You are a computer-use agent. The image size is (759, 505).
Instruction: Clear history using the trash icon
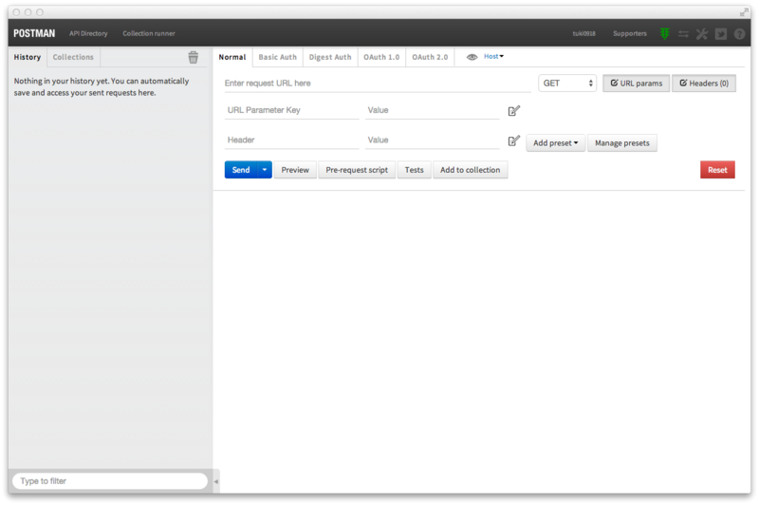pyautogui.click(x=194, y=57)
